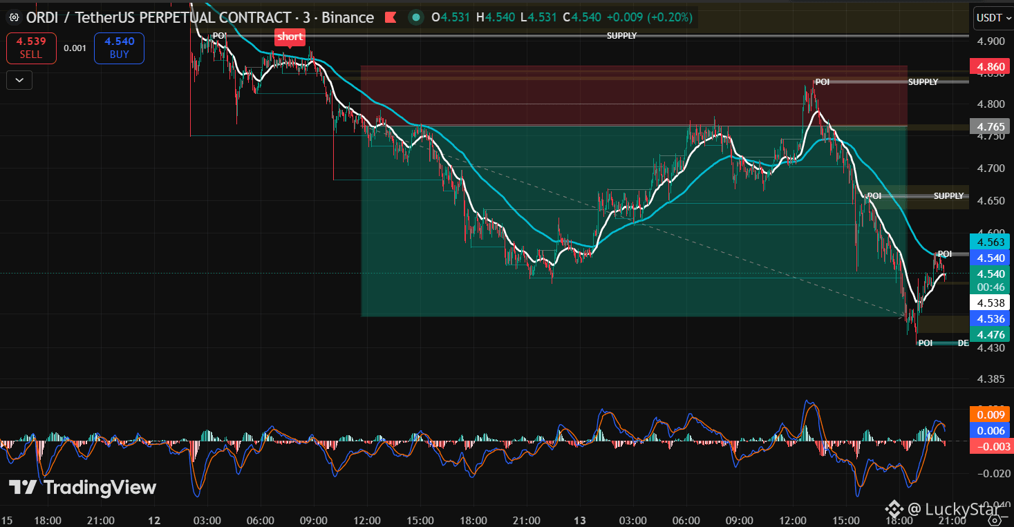Click the "Binance" exchange name in the title
The height and width of the screenshot is (527, 1014).
[348, 17]
